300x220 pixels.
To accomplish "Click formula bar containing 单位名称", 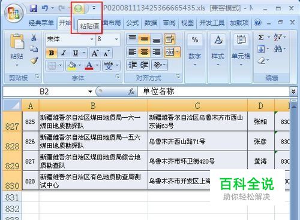I will coord(214,91).
